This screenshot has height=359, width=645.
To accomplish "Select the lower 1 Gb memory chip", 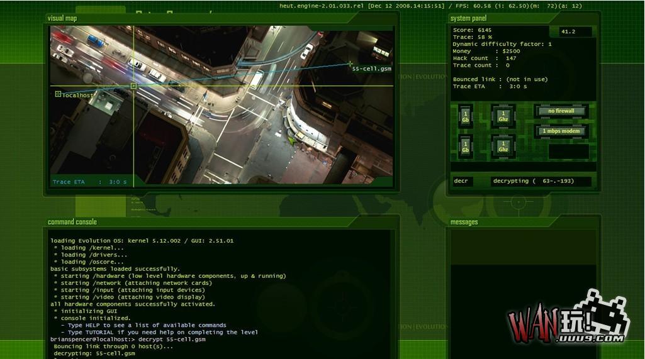I will 466,146.
